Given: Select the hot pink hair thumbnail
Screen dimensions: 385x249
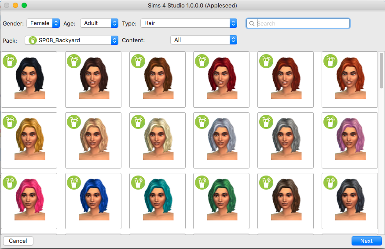Looking at the screenshot, I should (29, 201).
